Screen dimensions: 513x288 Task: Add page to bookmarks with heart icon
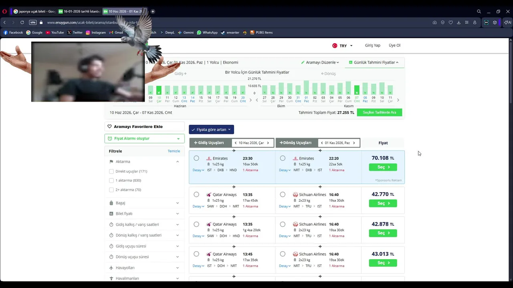450,22
